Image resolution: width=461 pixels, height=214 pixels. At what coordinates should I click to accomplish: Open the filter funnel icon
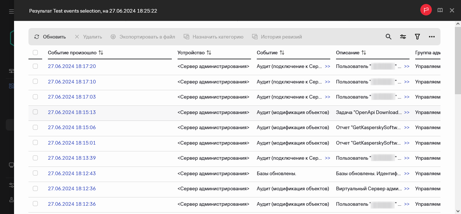pos(417,37)
